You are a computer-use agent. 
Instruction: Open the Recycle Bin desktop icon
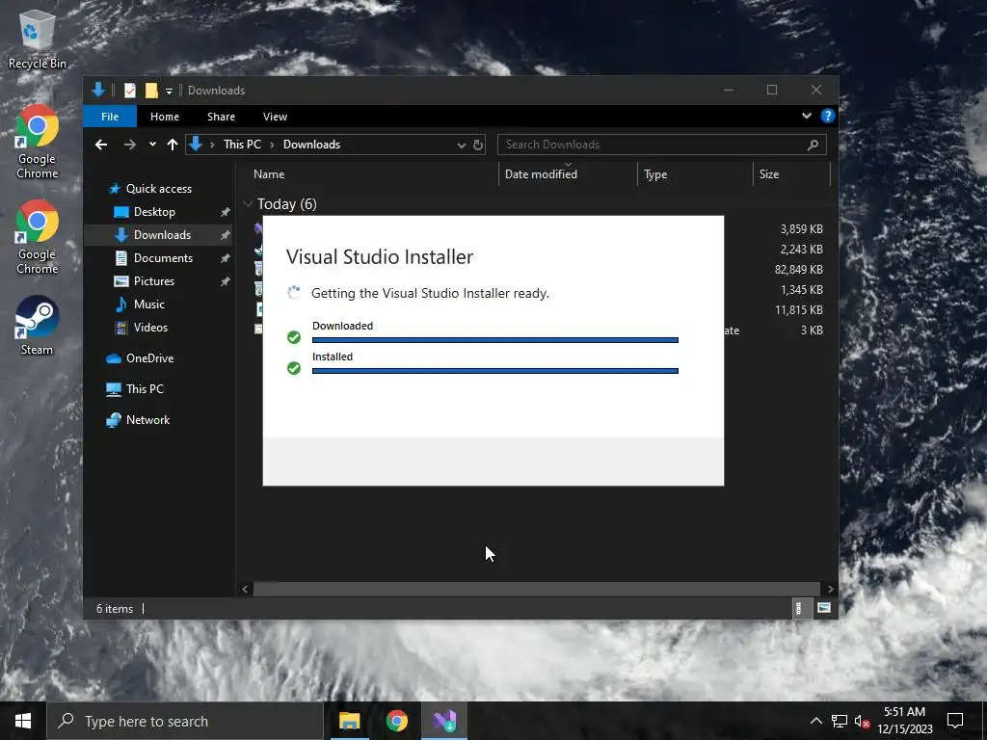click(x=37, y=39)
